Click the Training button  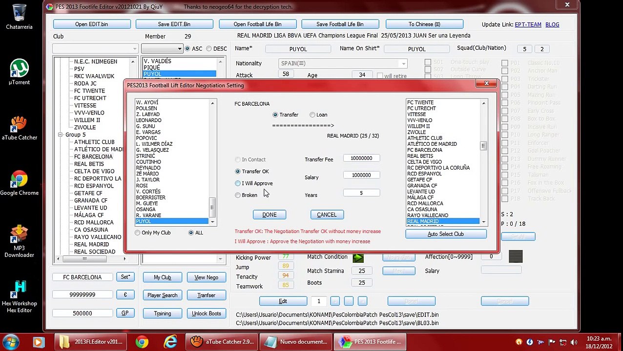pyautogui.click(x=163, y=313)
